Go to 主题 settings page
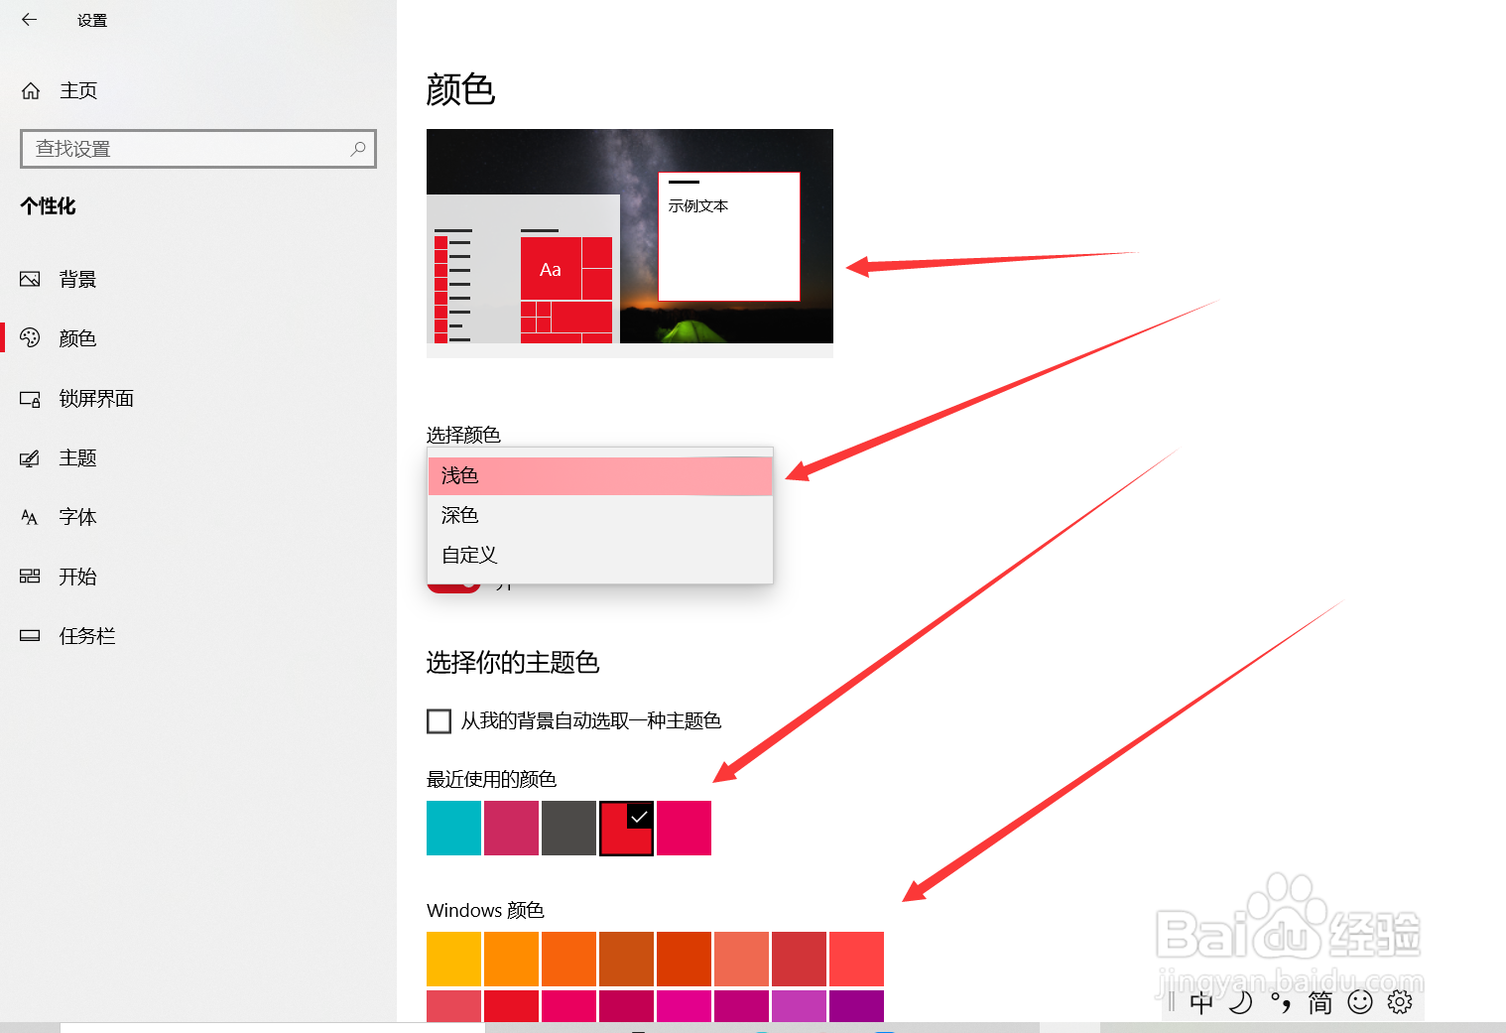 click(x=77, y=457)
